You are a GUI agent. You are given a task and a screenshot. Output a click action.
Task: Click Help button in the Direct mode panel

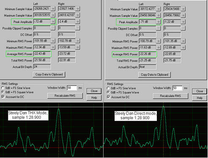200,98
